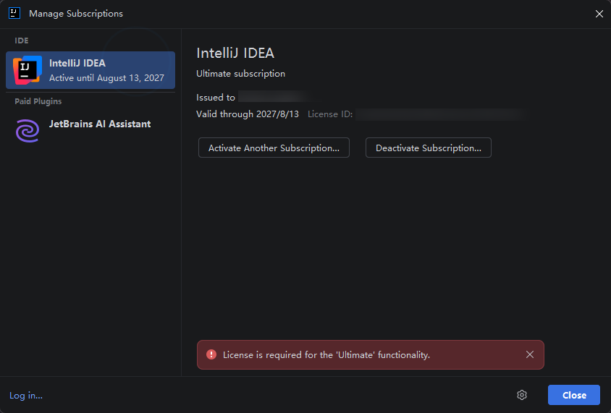Click the license required error message text
The image size is (611, 413).
coord(326,355)
